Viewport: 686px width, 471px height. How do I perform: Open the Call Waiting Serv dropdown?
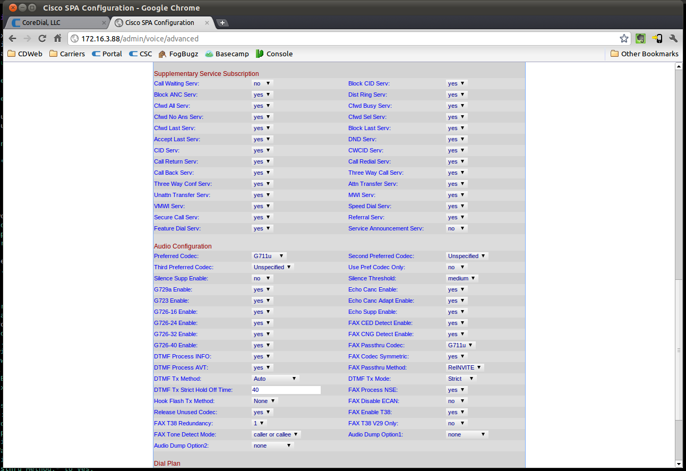tap(262, 83)
